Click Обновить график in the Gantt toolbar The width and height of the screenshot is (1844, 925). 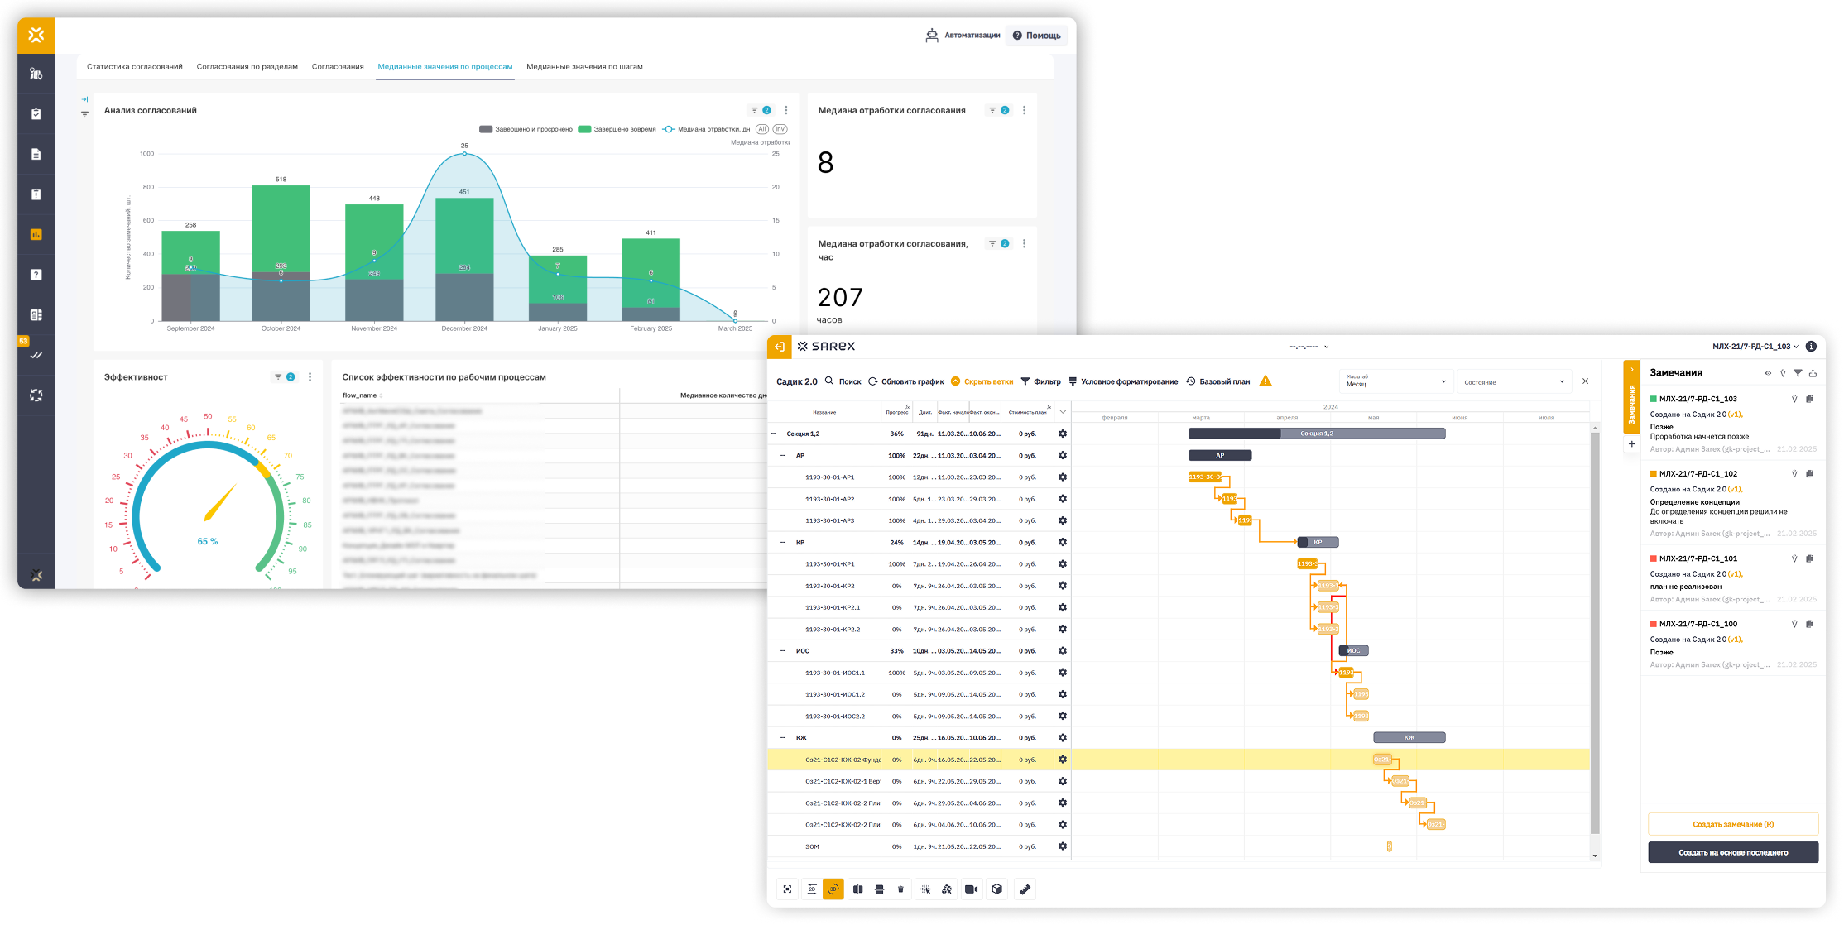pos(905,381)
